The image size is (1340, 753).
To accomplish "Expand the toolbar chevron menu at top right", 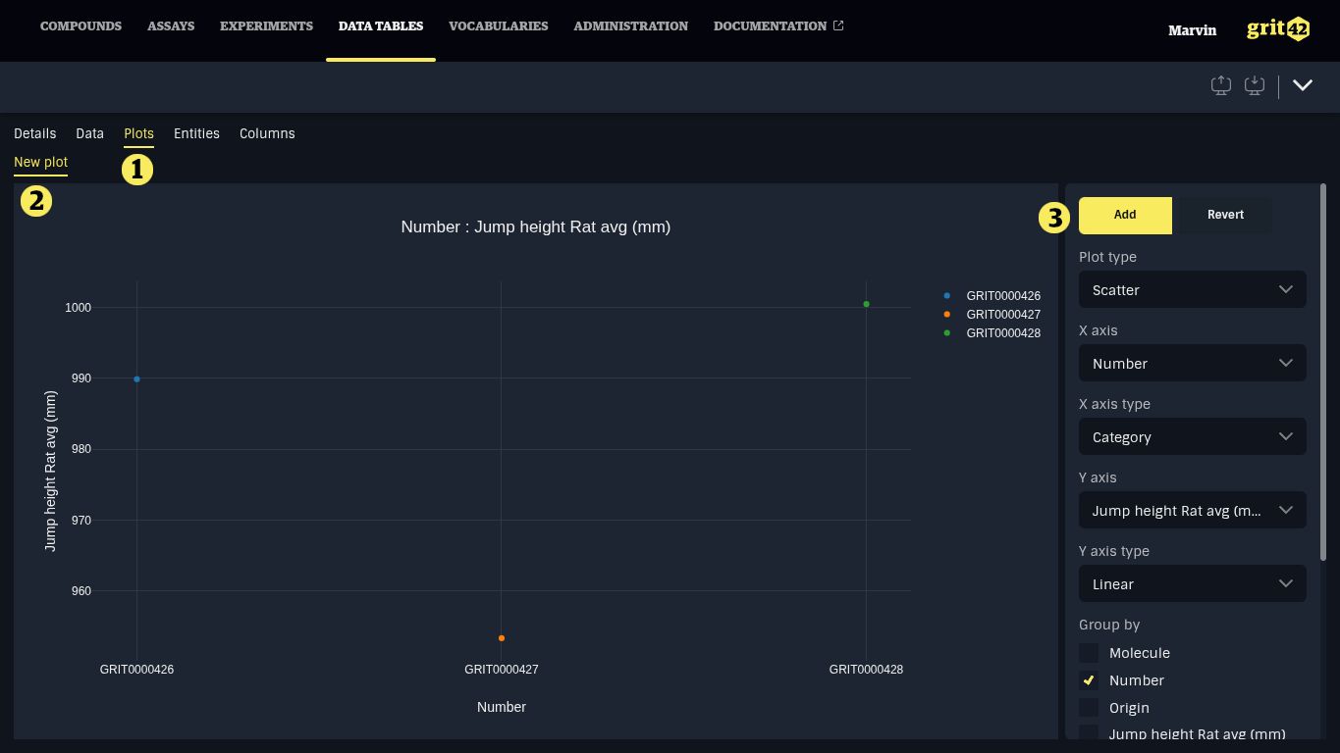I will pos(1303,85).
